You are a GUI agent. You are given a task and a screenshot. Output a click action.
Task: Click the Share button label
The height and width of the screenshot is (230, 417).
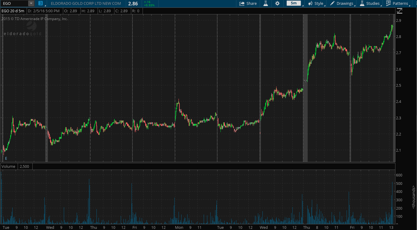[x=251, y=4]
